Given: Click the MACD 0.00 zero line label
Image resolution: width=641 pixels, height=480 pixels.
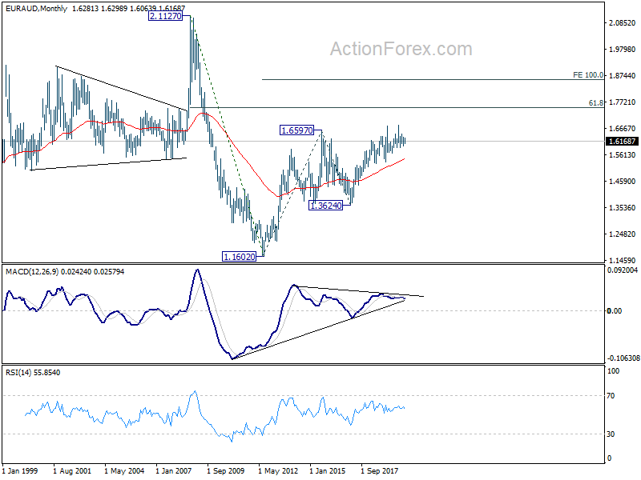Looking at the screenshot, I should (615, 311).
